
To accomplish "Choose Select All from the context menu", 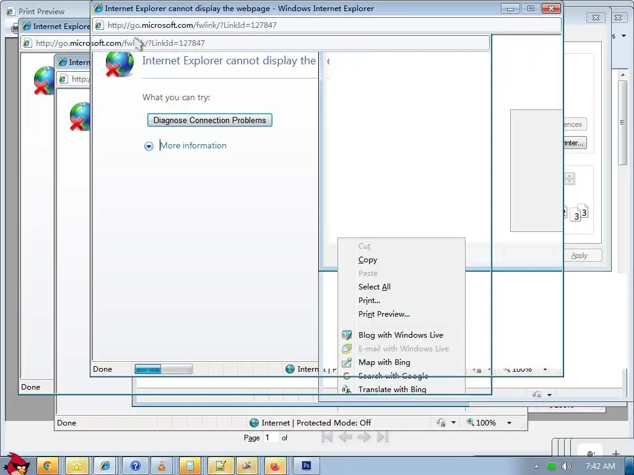I will pos(375,287).
